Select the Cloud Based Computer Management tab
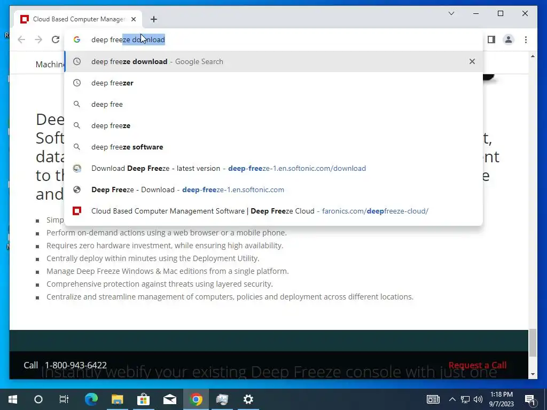The image size is (547, 410). click(x=78, y=19)
